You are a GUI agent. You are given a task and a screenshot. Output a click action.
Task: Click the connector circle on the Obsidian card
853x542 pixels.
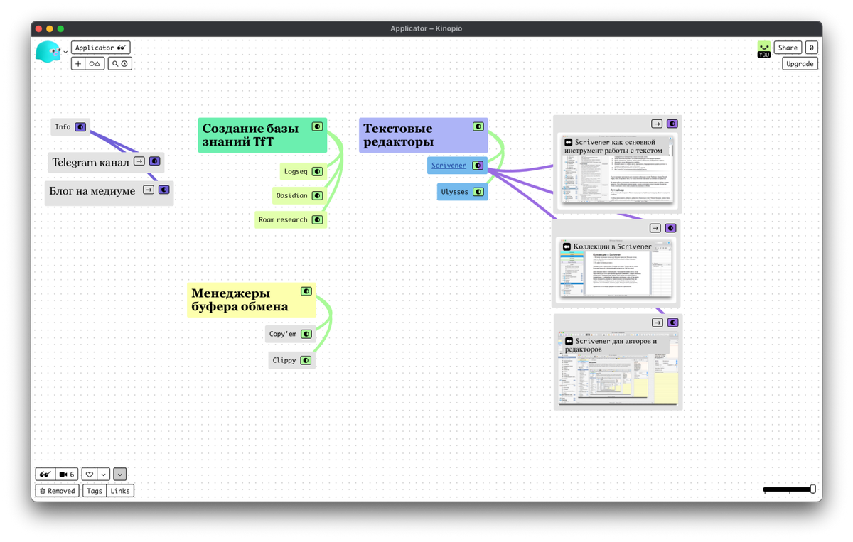(317, 195)
